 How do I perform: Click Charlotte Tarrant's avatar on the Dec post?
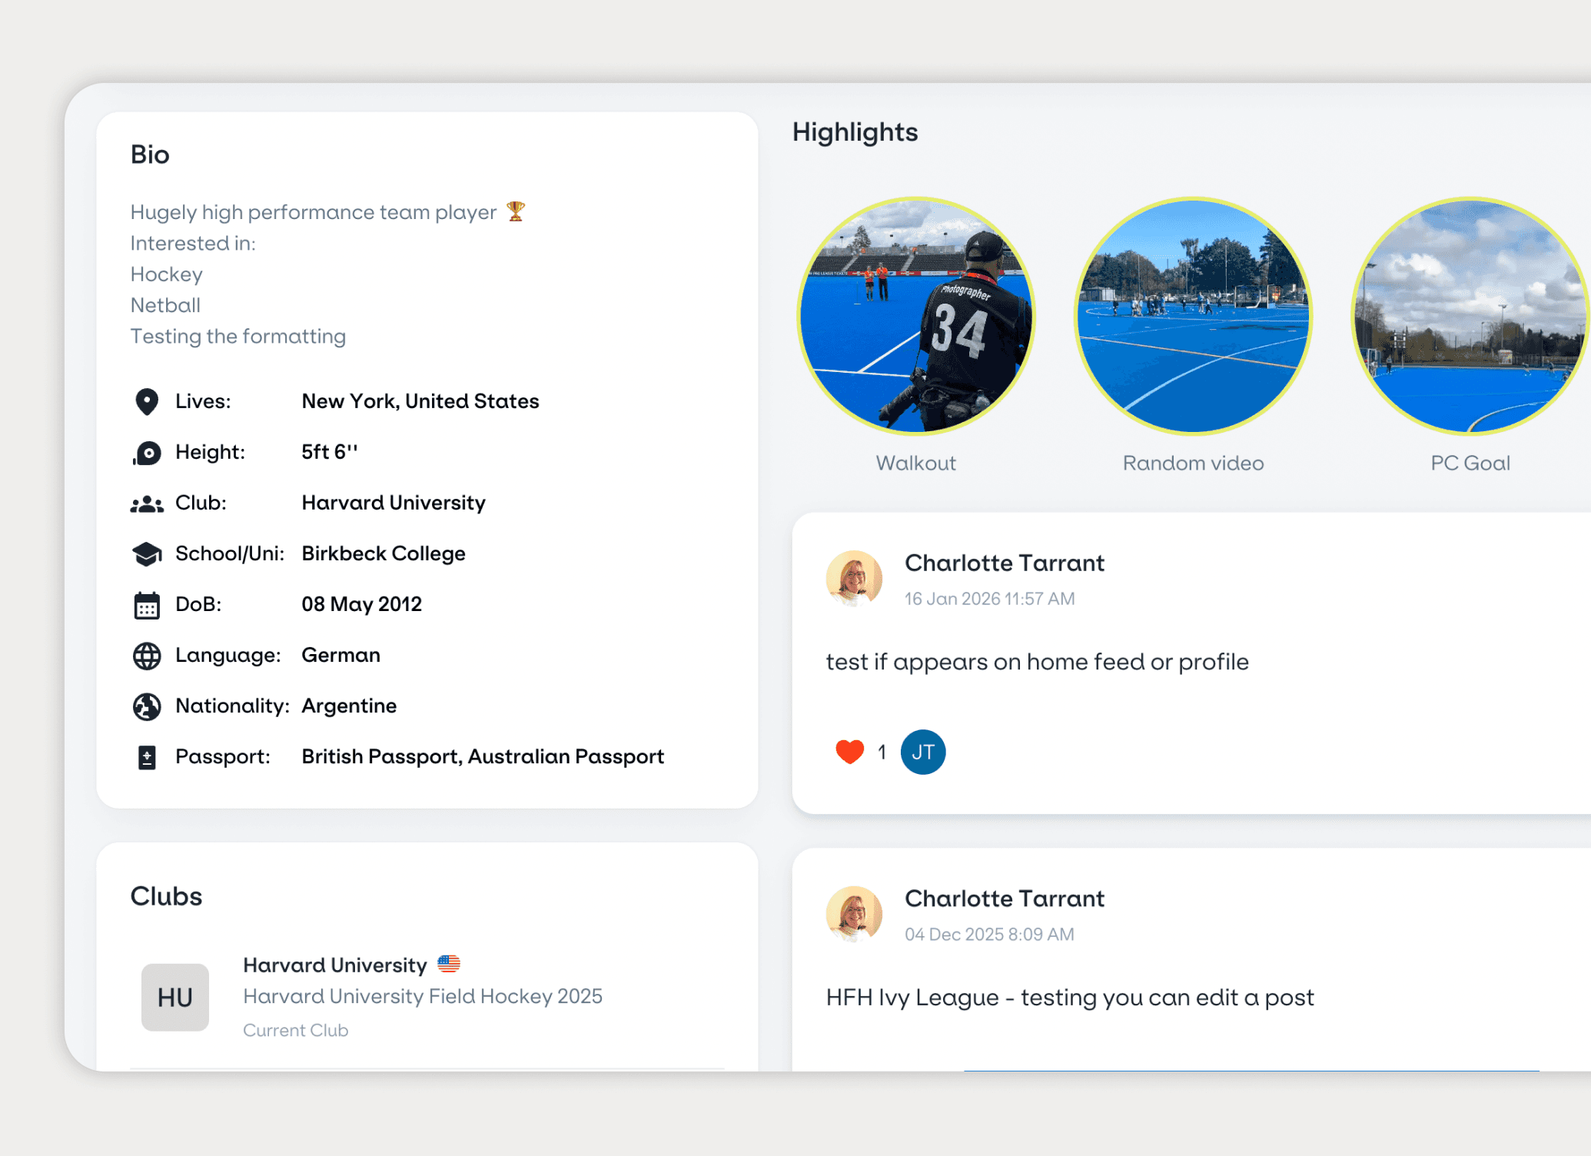click(854, 914)
